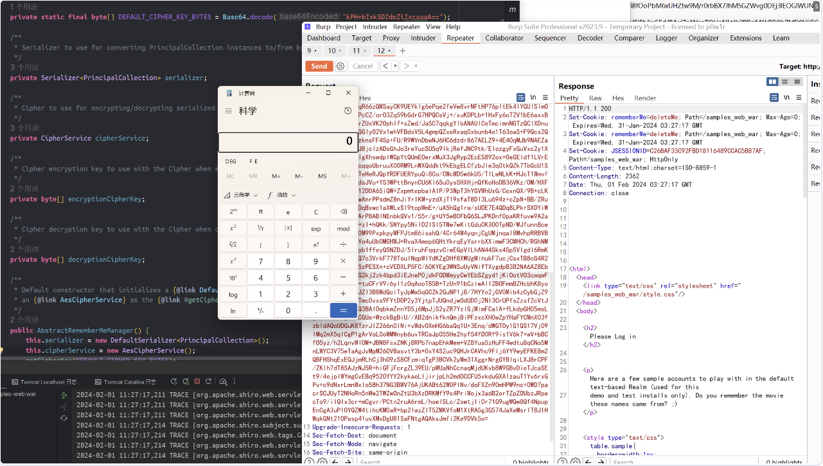Viewport: 823px width, 466px height.
Task: Switch Response to combined tab layout icon
Action: 797,82
